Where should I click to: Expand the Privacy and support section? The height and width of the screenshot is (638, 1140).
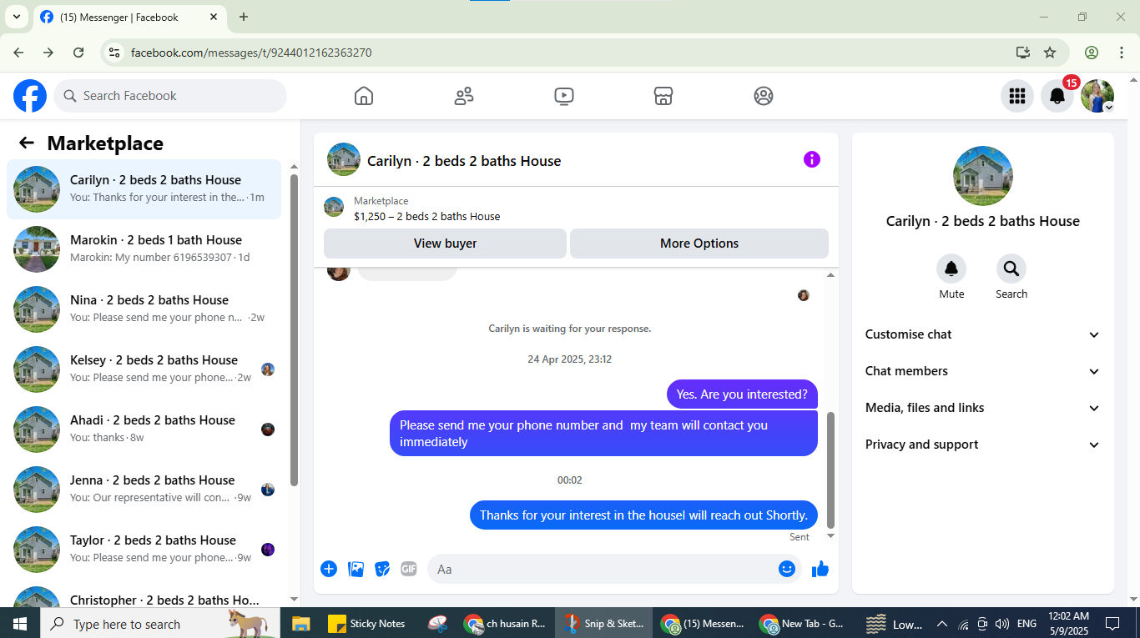click(x=983, y=445)
